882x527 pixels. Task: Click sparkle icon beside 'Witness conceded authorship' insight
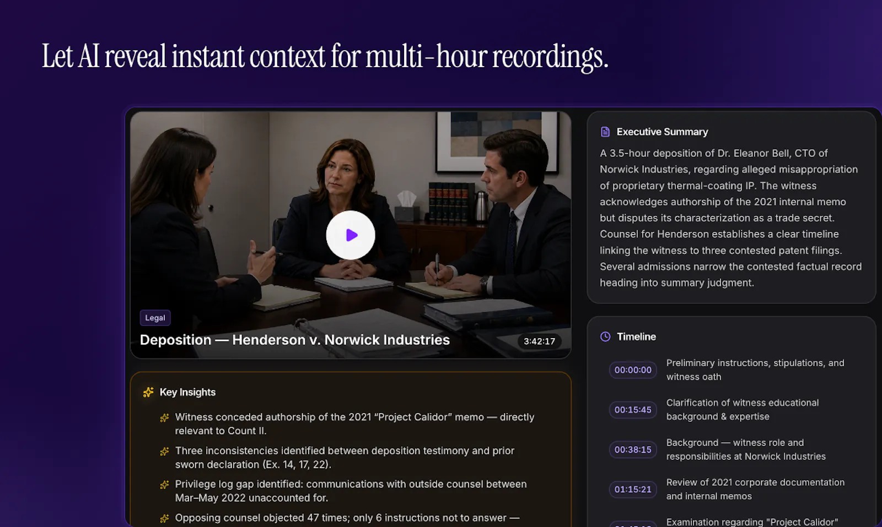tap(164, 418)
